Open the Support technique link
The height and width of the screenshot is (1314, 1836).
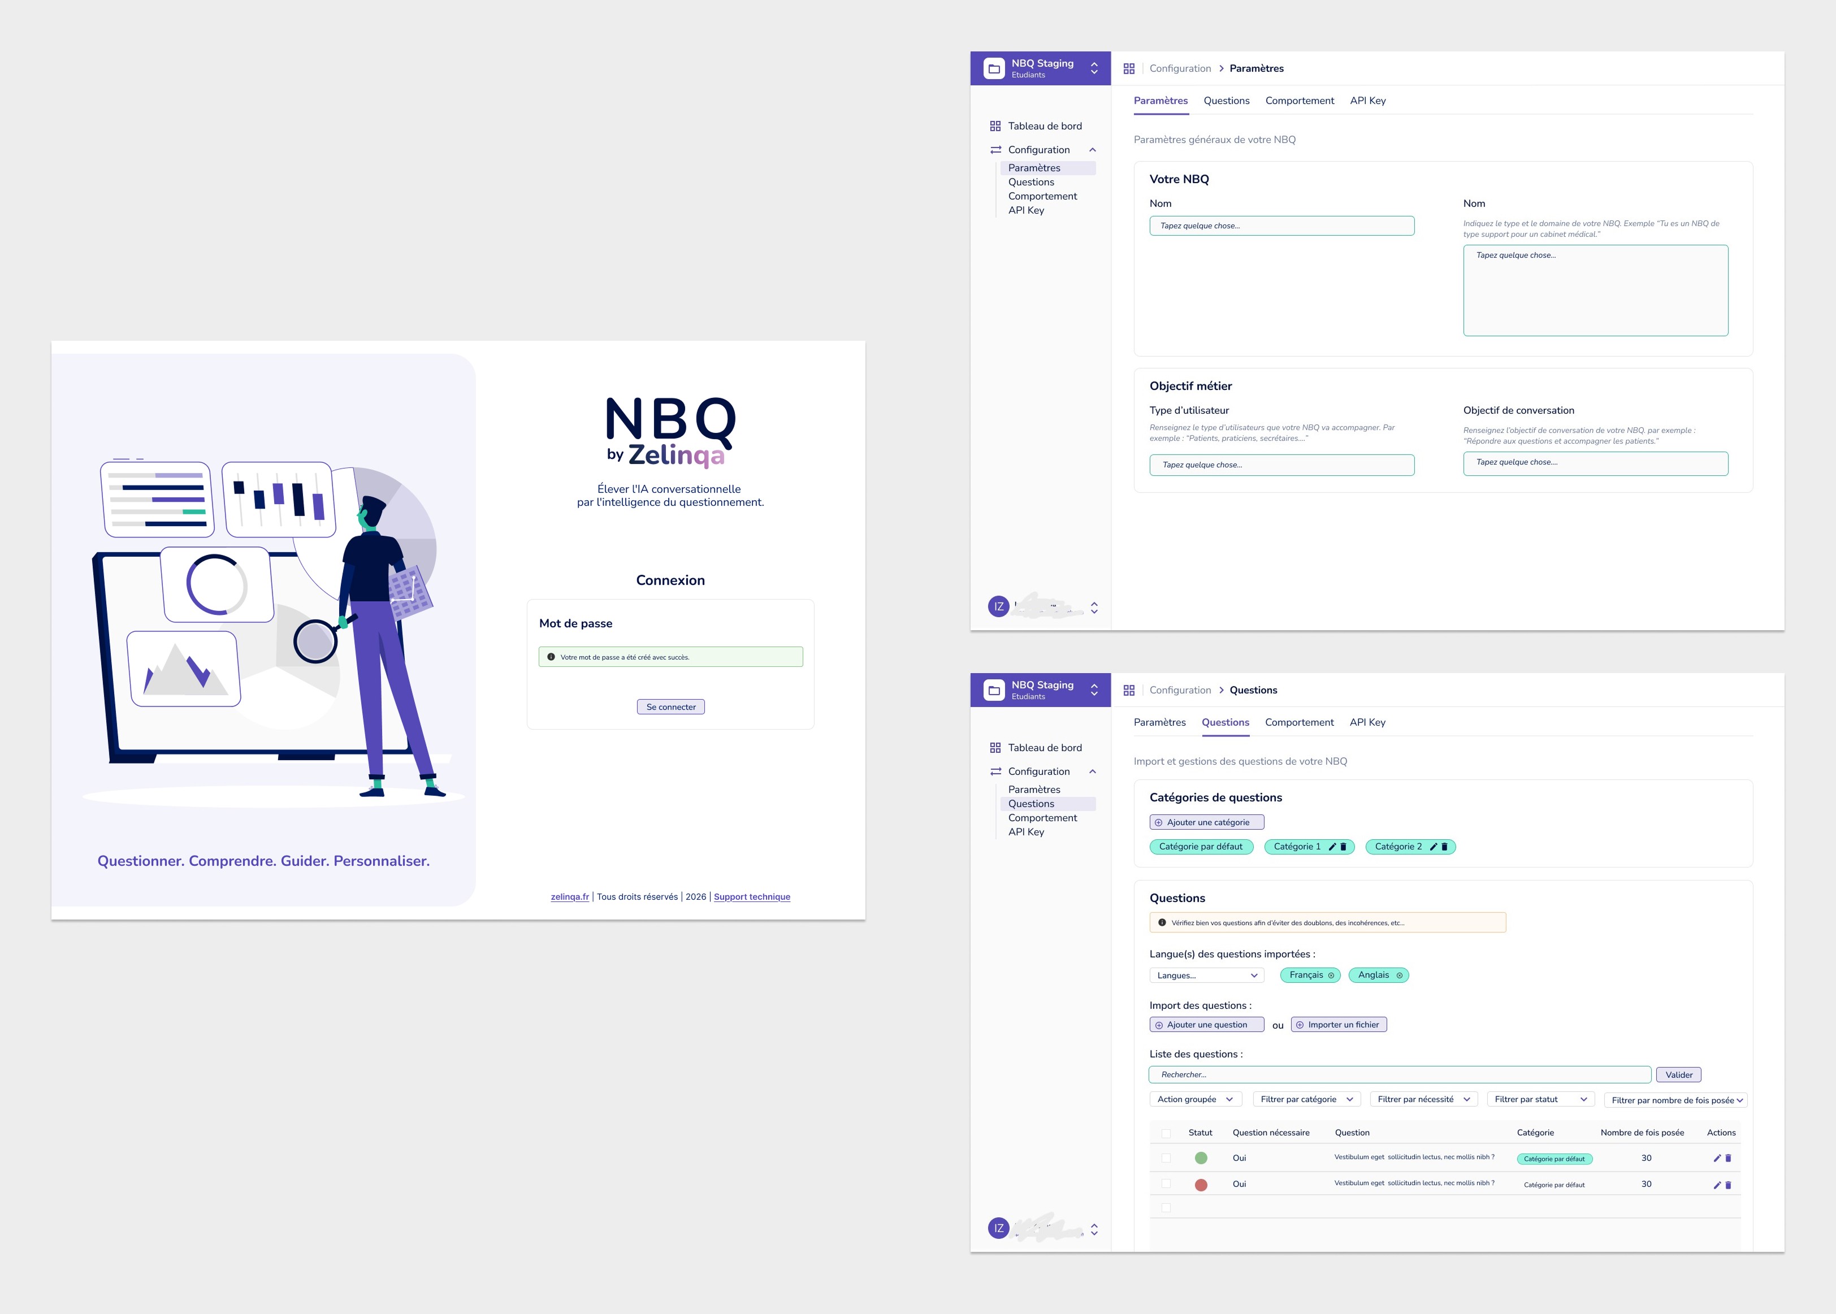(752, 896)
